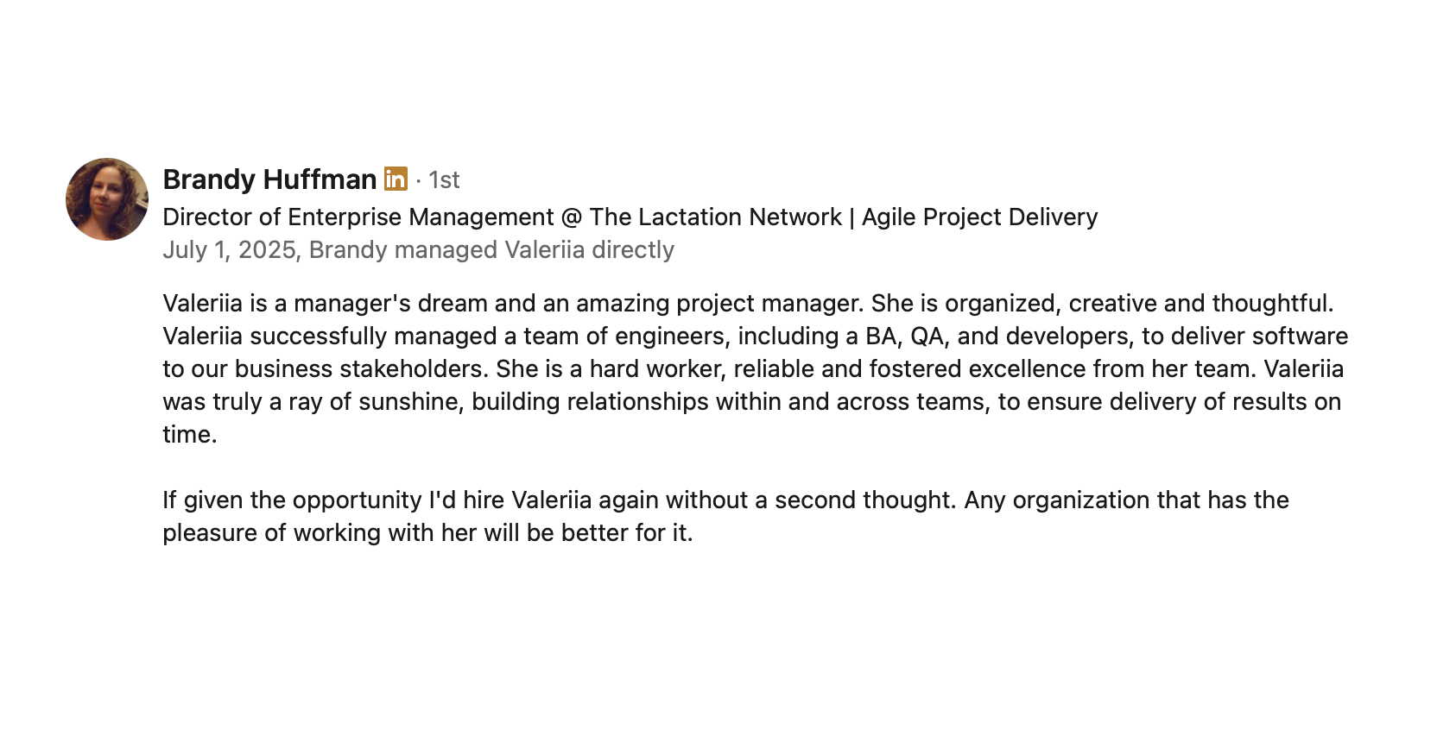The width and height of the screenshot is (1456, 742).
Task: Click the gold LinkedIn Premium badge icon
Action: coord(396,179)
